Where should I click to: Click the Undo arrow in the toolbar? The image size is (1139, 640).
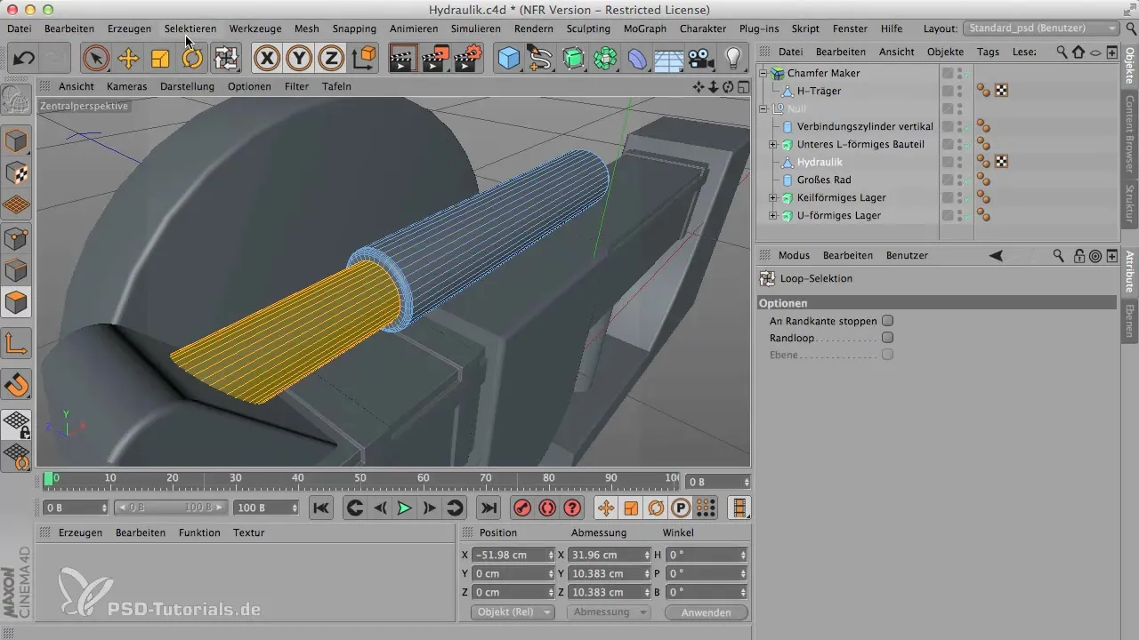point(24,60)
